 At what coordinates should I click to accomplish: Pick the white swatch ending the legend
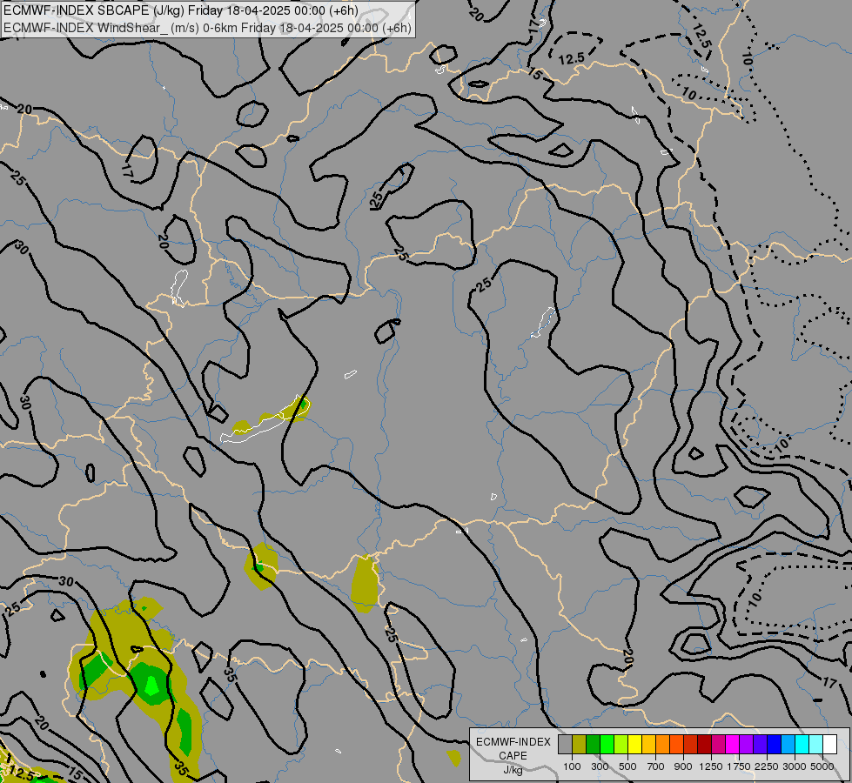click(x=829, y=745)
